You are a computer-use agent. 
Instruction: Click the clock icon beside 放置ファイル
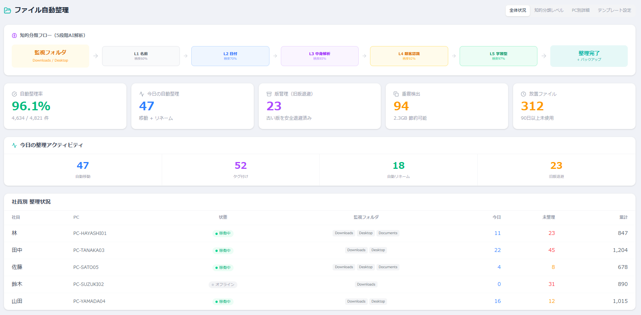523,94
